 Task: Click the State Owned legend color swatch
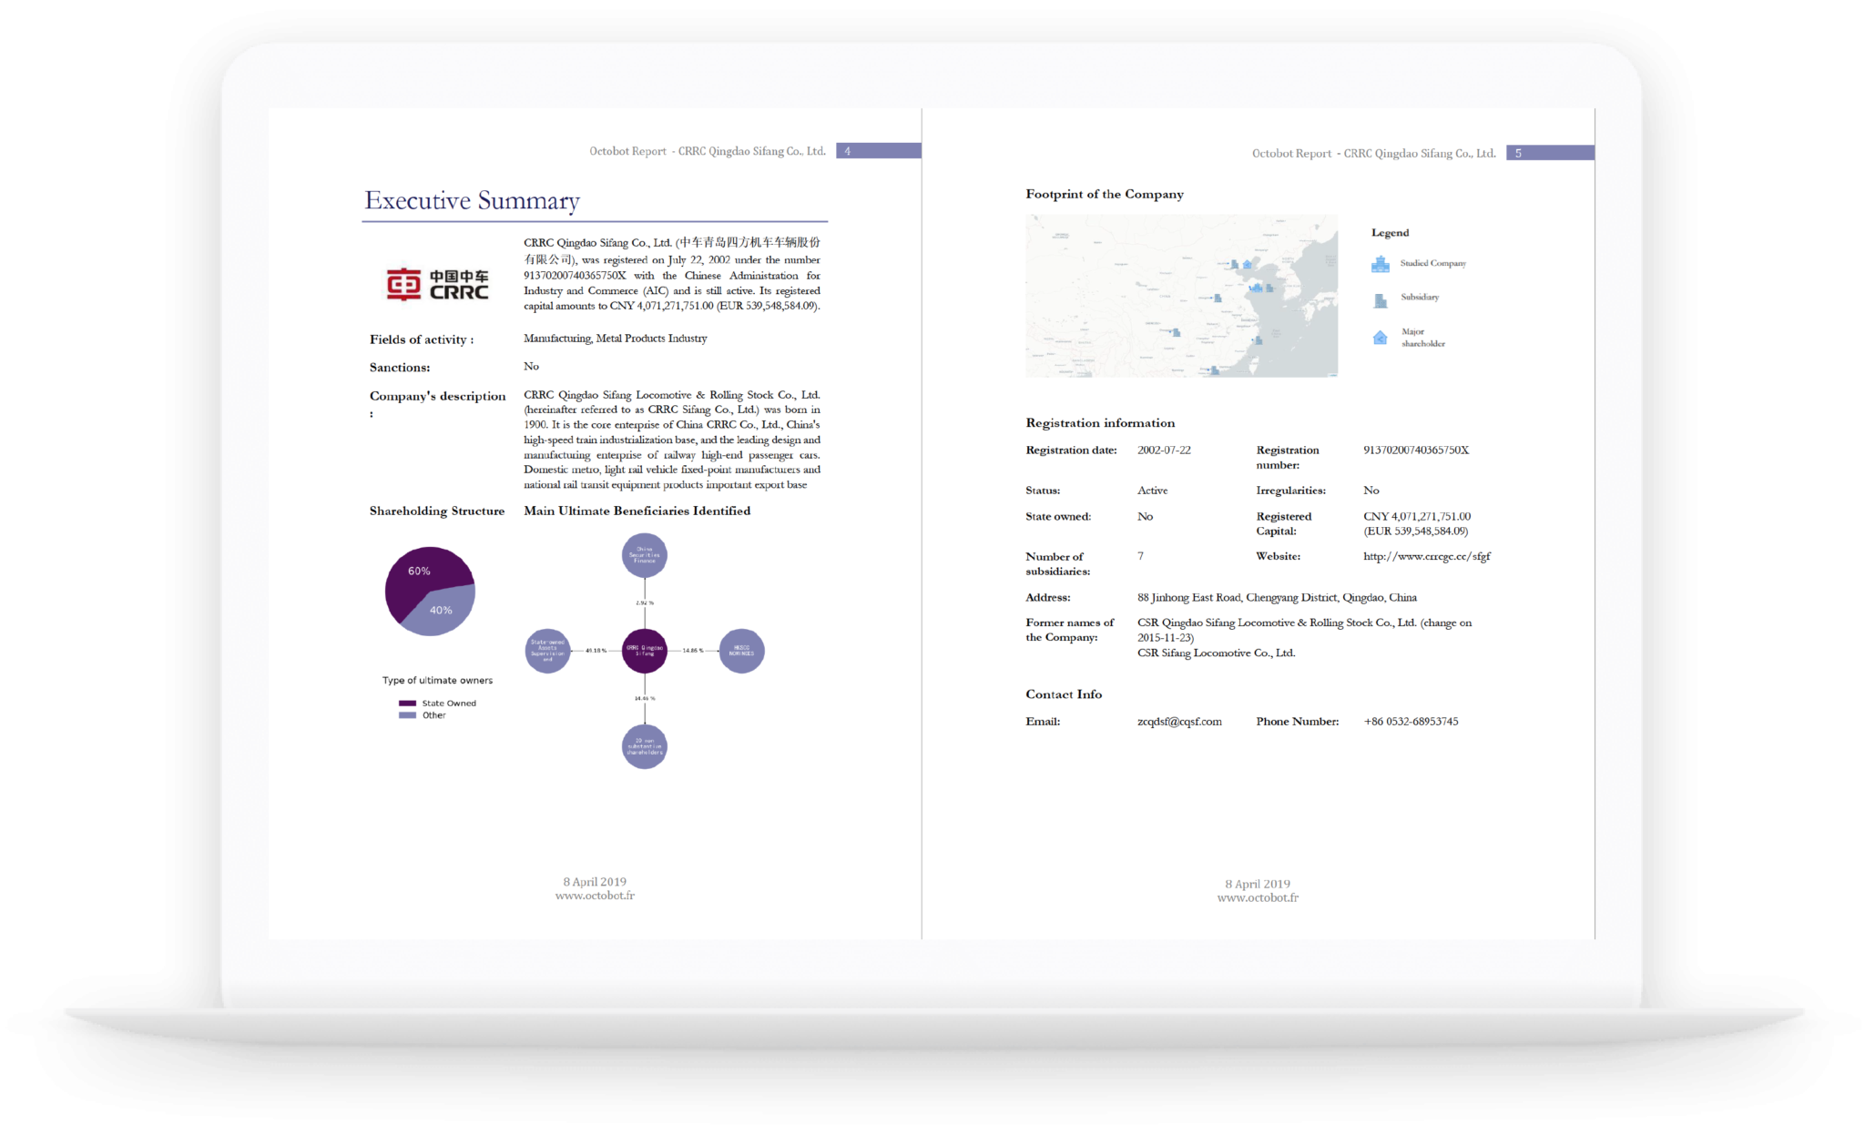pyautogui.click(x=407, y=704)
